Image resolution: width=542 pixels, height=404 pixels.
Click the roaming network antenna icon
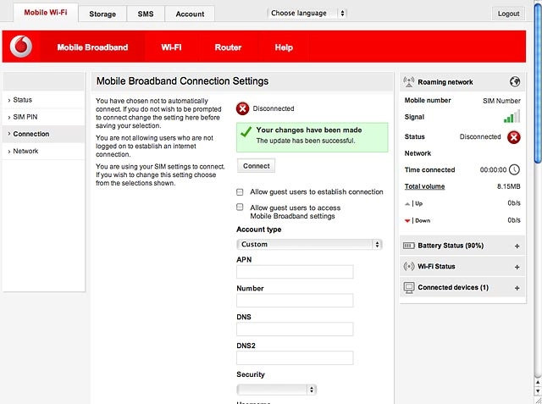pos(408,82)
